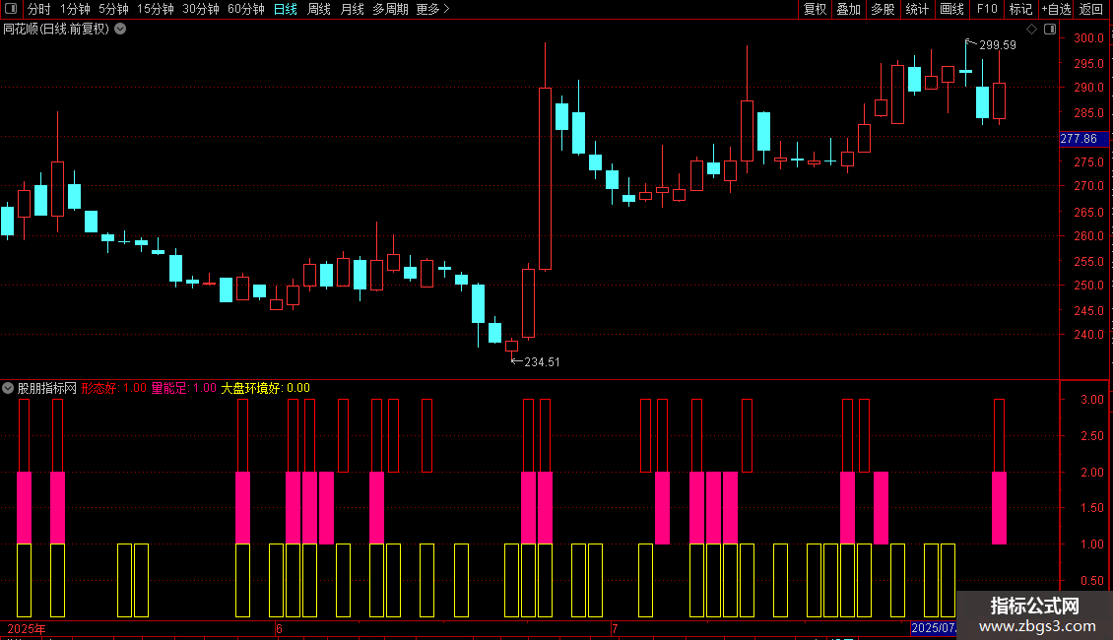1113x640 pixels.
Task: Click the month 7 marker on the time axis
Action: tap(615, 628)
